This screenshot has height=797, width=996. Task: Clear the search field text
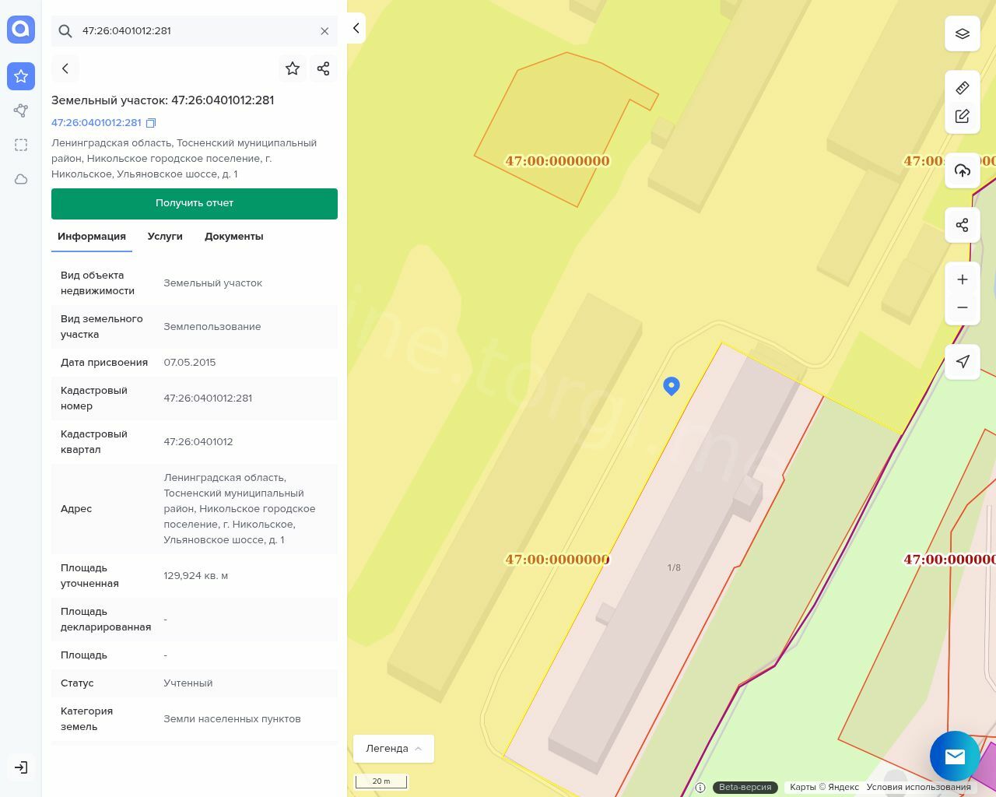tap(324, 31)
